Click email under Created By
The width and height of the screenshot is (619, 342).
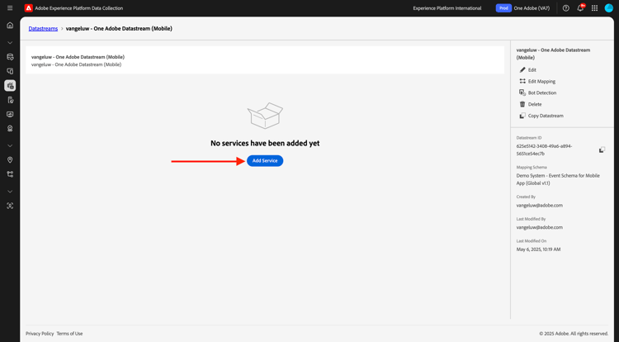tap(539, 206)
